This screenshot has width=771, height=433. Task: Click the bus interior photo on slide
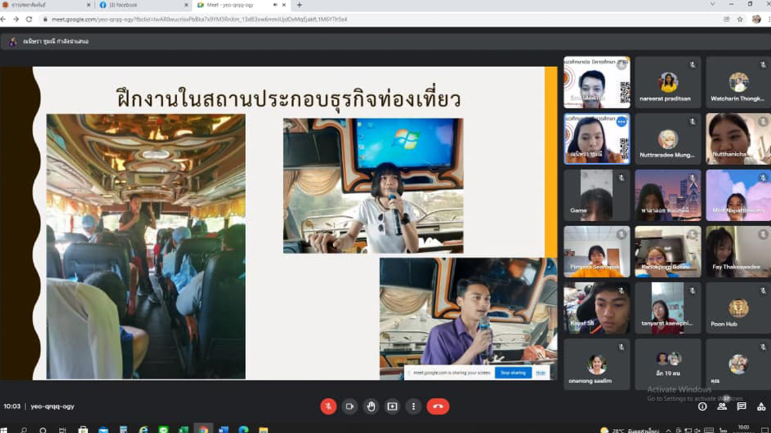coord(146,246)
